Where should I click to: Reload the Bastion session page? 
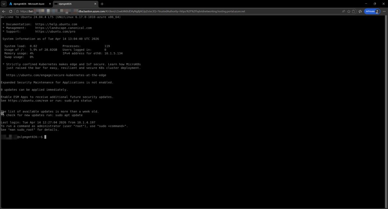coord(10,11)
